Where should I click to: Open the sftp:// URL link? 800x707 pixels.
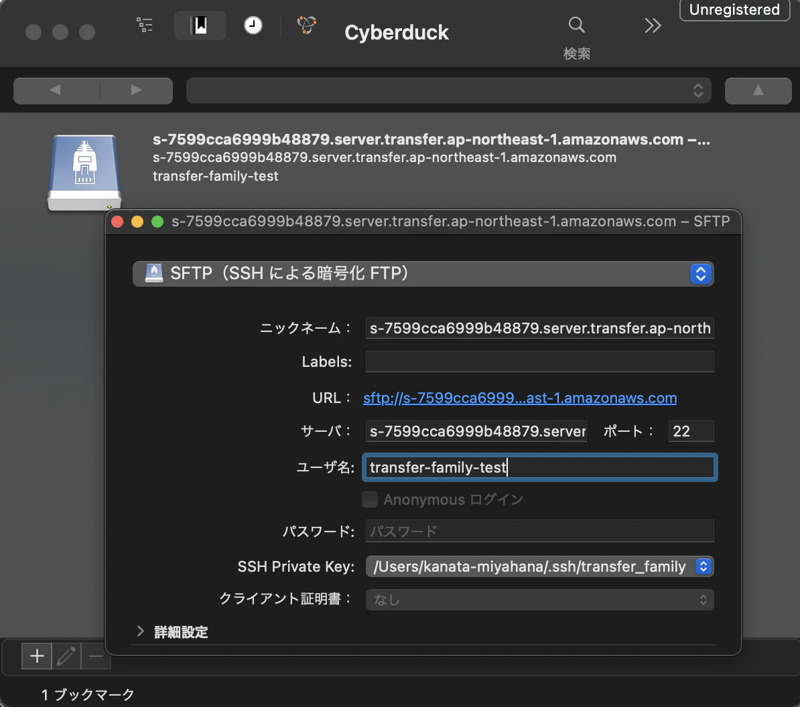[520, 398]
